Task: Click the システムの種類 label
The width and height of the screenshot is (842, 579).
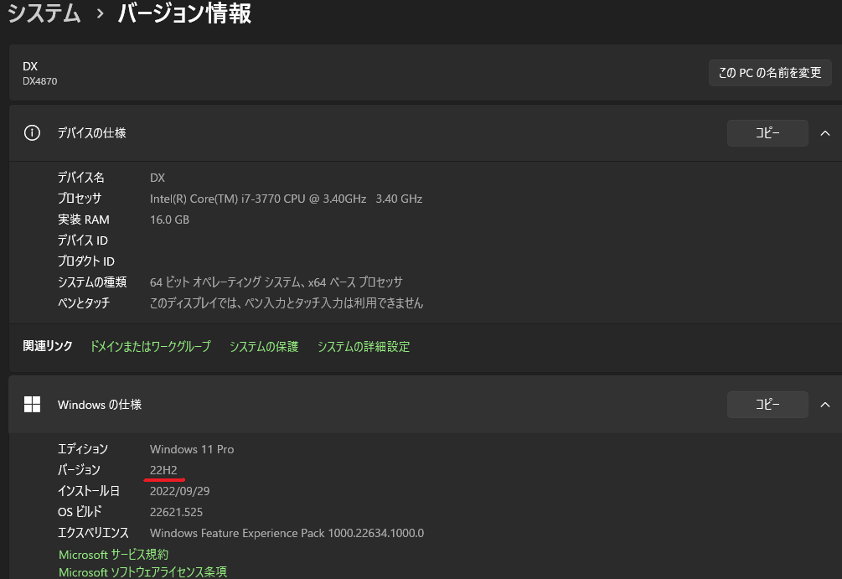Action: (x=92, y=282)
